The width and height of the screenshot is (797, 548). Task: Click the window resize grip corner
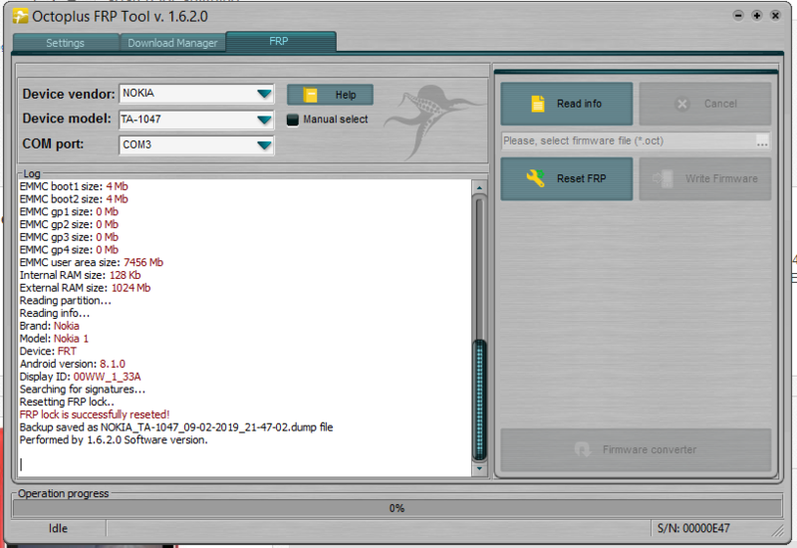point(778,530)
